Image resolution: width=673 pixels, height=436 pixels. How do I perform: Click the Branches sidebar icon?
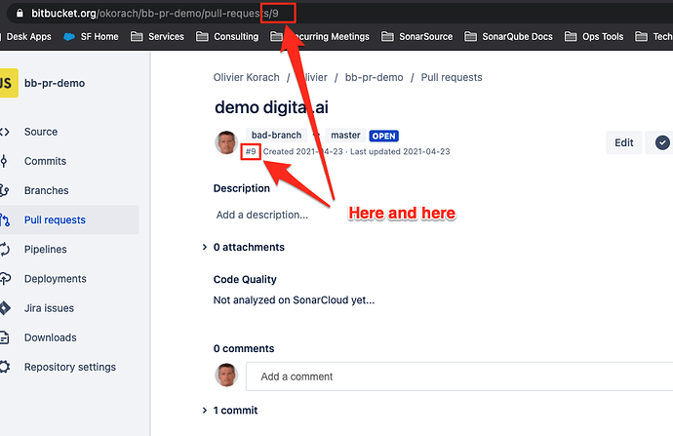[x=4, y=190]
